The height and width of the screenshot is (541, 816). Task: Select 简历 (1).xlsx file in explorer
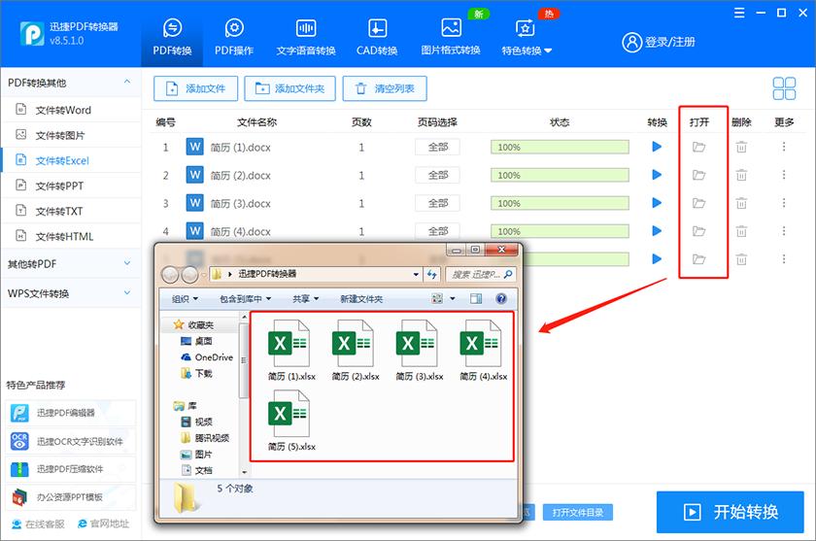click(x=291, y=350)
